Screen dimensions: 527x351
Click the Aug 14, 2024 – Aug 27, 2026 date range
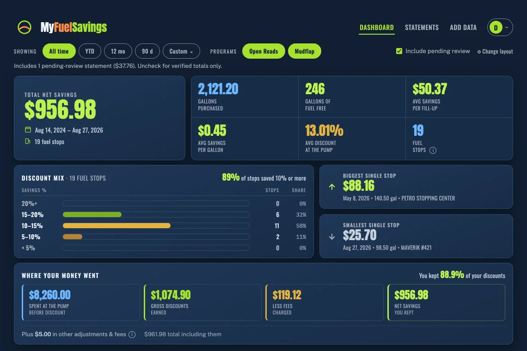coord(69,130)
